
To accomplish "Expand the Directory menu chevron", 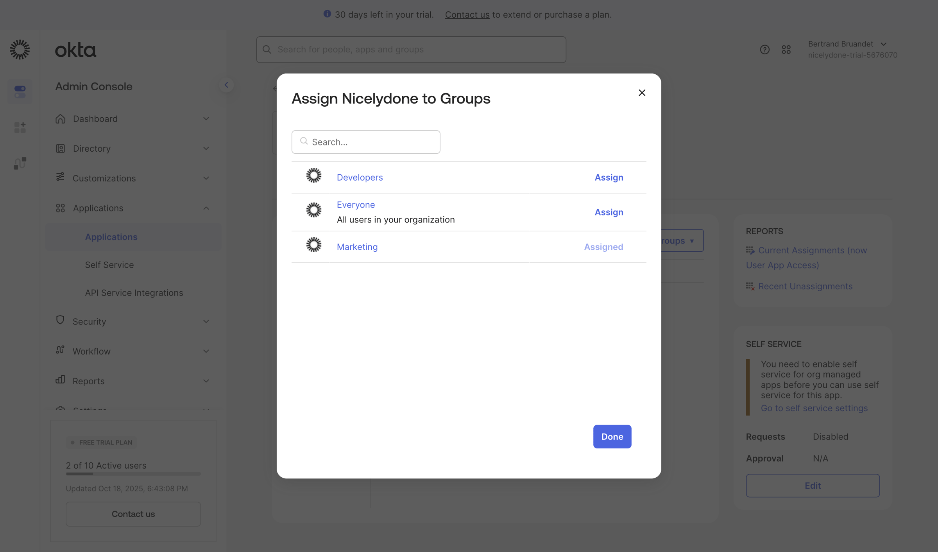I will (206, 149).
